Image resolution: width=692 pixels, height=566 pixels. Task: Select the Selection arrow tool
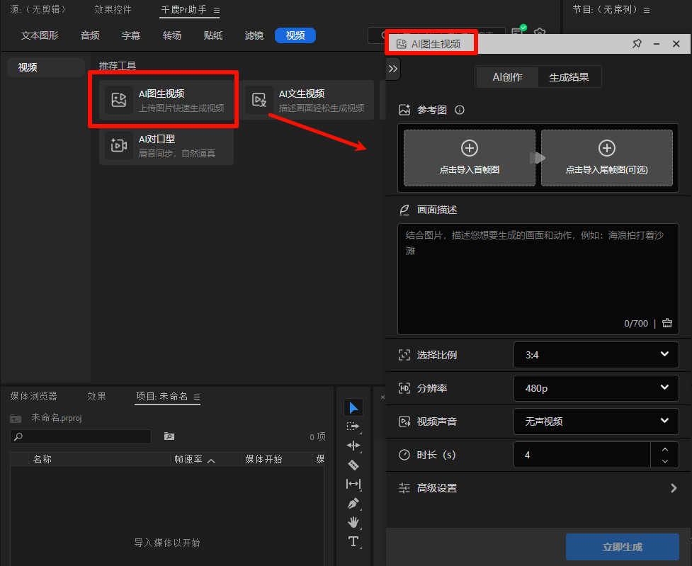point(354,407)
